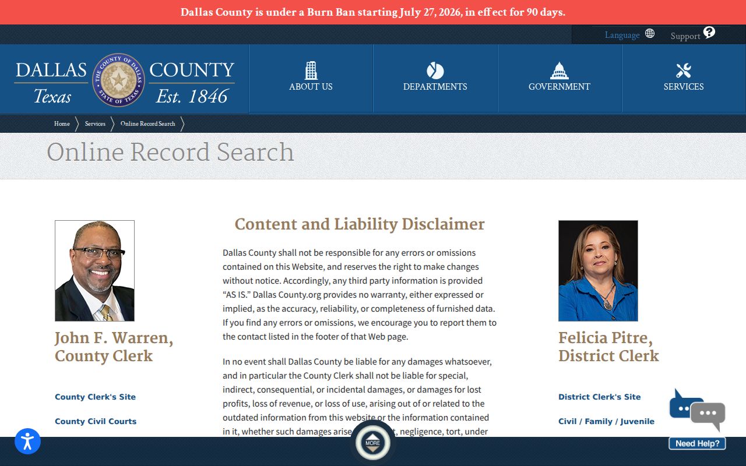Image resolution: width=746 pixels, height=466 pixels.
Task: Open District Clerk's Site link
Action: click(599, 397)
